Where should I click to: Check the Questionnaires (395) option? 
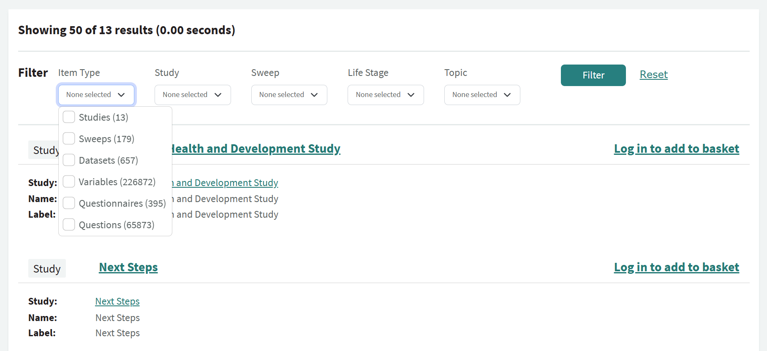pyautogui.click(x=69, y=203)
